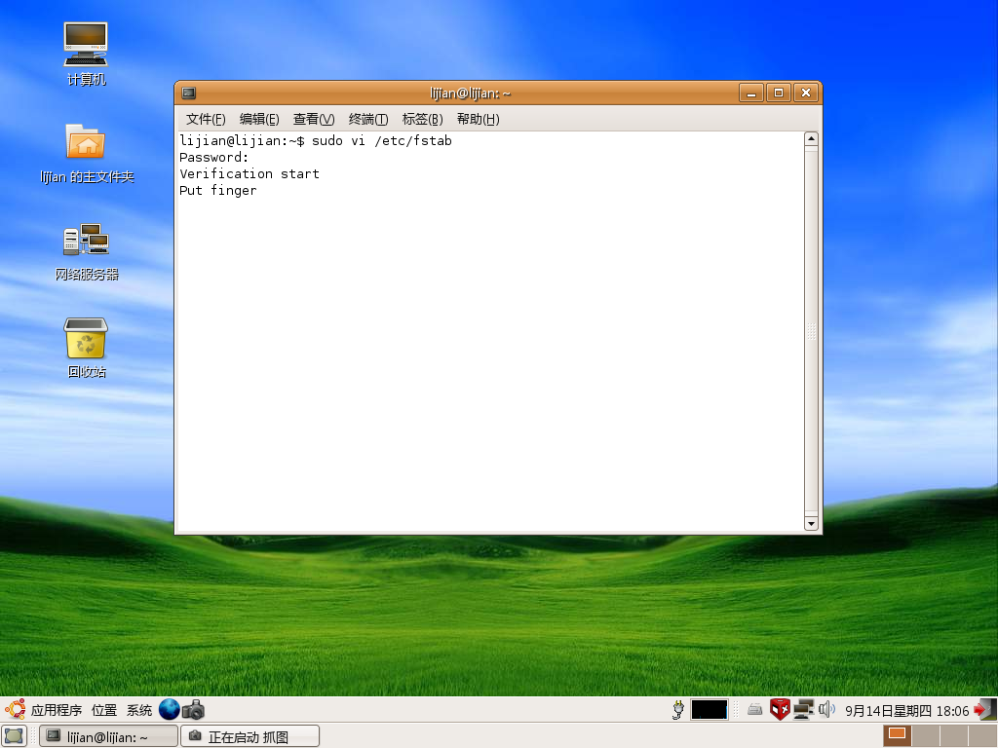Switch to the second workspace

(x=926, y=736)
